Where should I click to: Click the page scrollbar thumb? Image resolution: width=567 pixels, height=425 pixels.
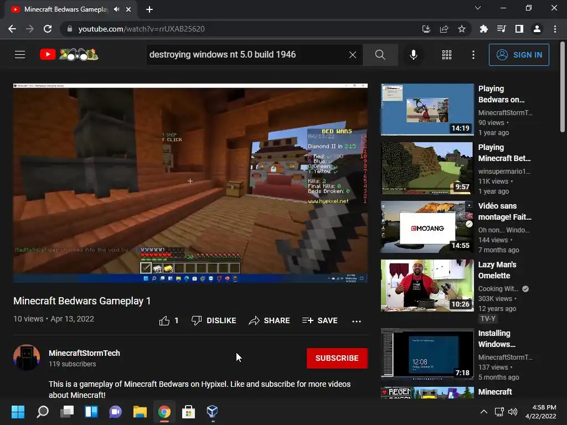click(x=563, y=87)
